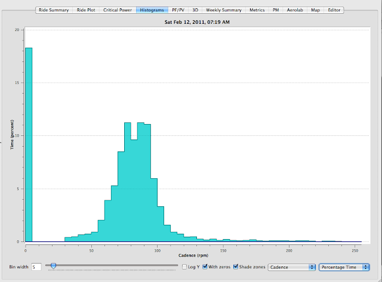Click the Cadence (rpm) axis label

click(x=193, y=256)
